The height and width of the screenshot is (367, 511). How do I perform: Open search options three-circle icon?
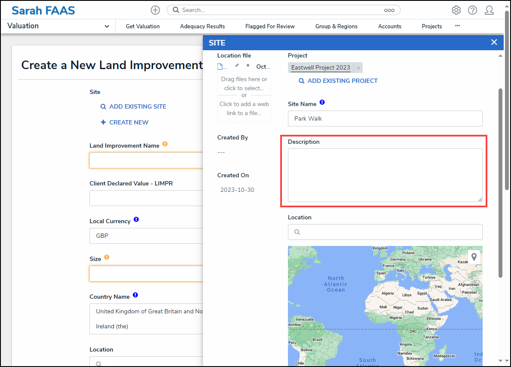(x=389, y=10)
